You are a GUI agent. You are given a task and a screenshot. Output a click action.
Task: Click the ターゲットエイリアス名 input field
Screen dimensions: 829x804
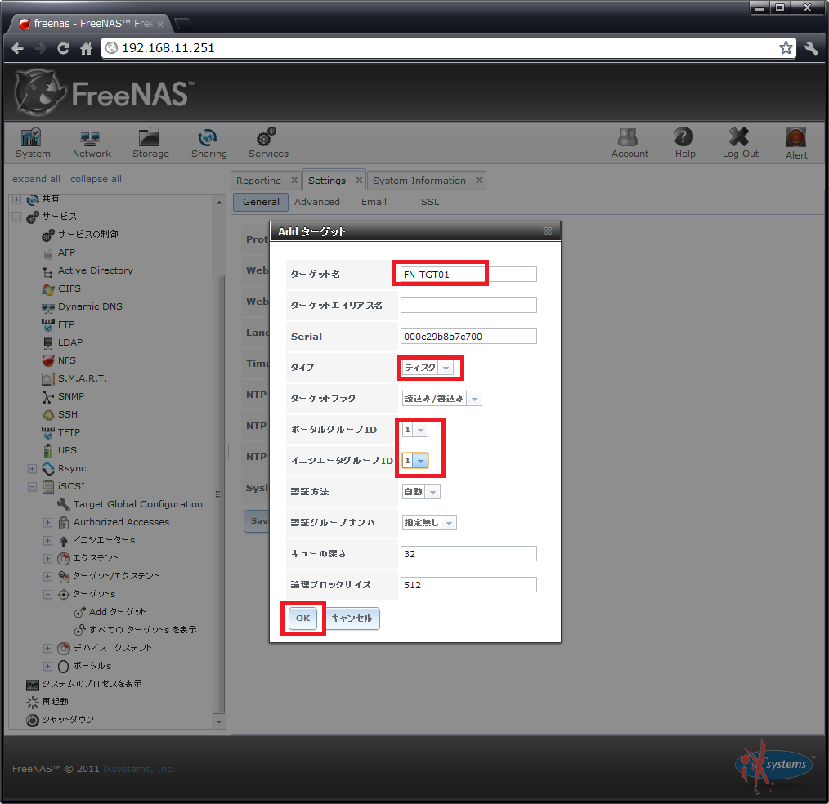(x=468, y=306)
